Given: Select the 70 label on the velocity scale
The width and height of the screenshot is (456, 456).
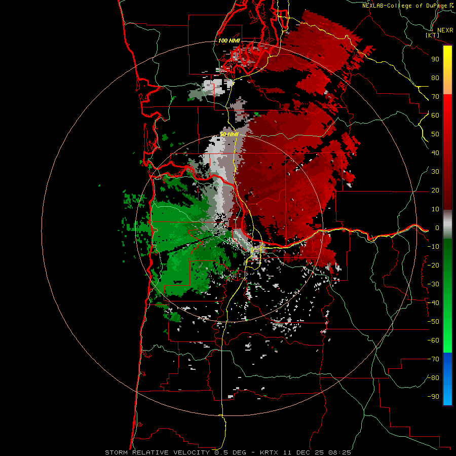Looking at the screenshot, I should tap(435, 97).
